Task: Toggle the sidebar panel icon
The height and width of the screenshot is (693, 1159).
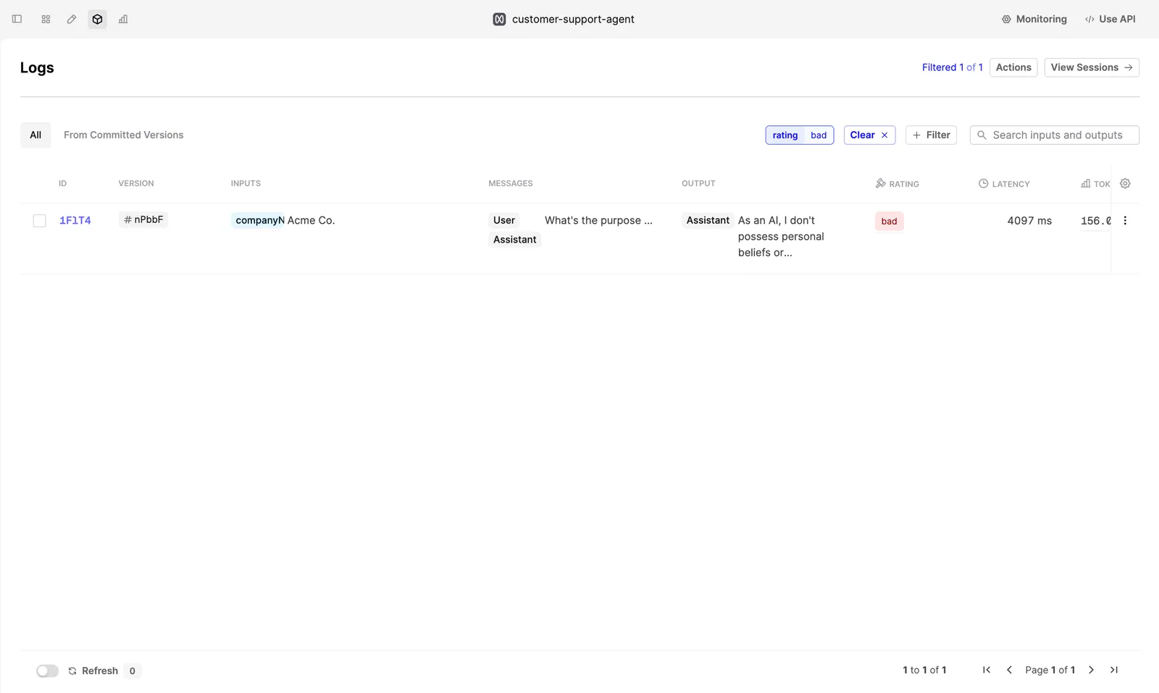Action: [x=17, y=19]
